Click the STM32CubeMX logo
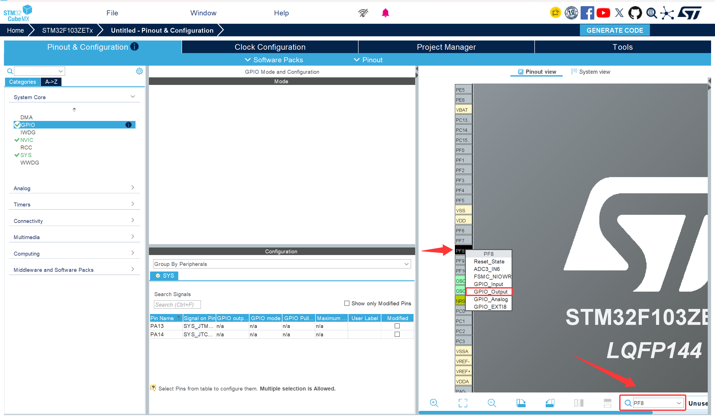The image size is (715, 419). pos(18,13)
